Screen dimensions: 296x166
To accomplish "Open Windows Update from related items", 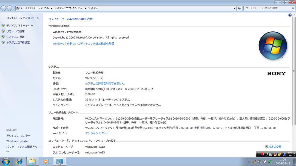I will pyautogui.click(x=17, y=141).
